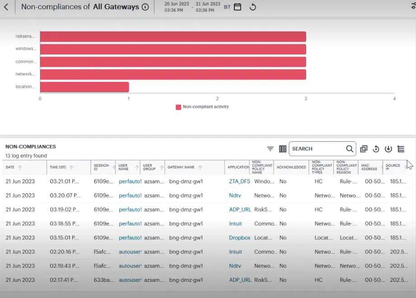Select the 'f5afc...' session ID in 02:19:43 row
Screen dimensions: 416x298
click(x=102, y=266)
